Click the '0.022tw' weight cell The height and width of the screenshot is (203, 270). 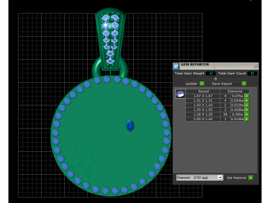[237, 105]
